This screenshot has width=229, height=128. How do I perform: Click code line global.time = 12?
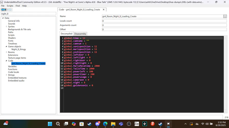[x=75, y=38]
